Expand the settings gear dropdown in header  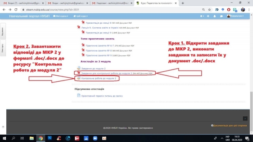[202, 16]
